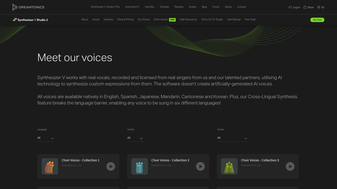Play Choir Voices - Collection 2 sample

[x=200, y=166]
